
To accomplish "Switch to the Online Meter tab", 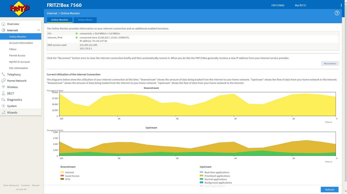I will pos(85,20).
